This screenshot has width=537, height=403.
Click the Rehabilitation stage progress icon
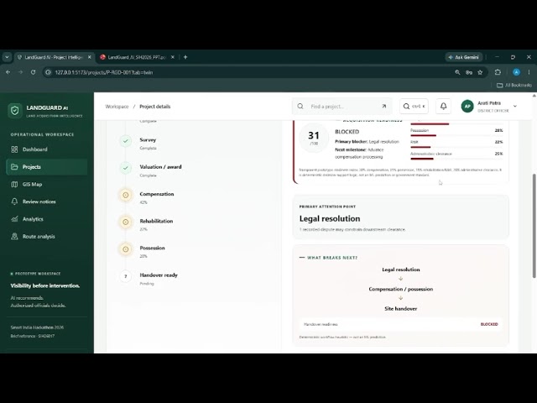126,222
